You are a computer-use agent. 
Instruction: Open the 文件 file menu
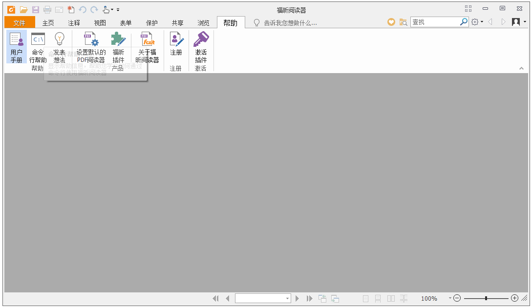tap(20, 23)
